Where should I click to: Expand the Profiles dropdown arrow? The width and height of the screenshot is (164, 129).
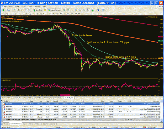point(11,10)
